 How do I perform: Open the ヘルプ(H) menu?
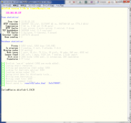tap(60, 6)
